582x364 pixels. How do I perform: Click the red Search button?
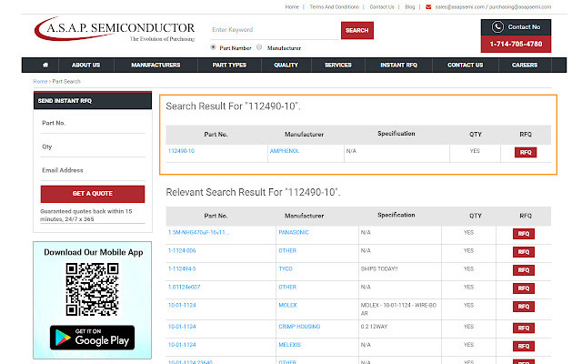pos(357,30)
